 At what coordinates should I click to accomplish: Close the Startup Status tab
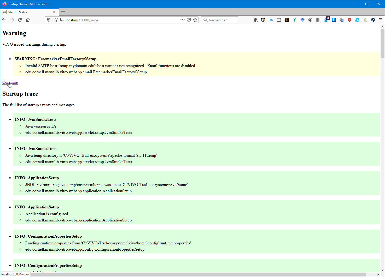tap(54, 12)
